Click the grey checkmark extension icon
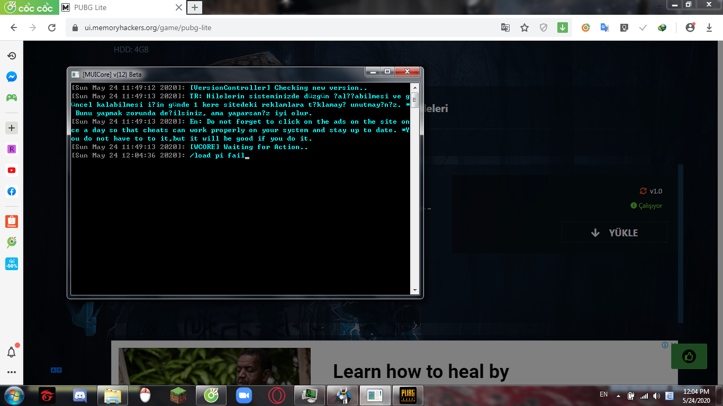 click(x=643, y=27)
